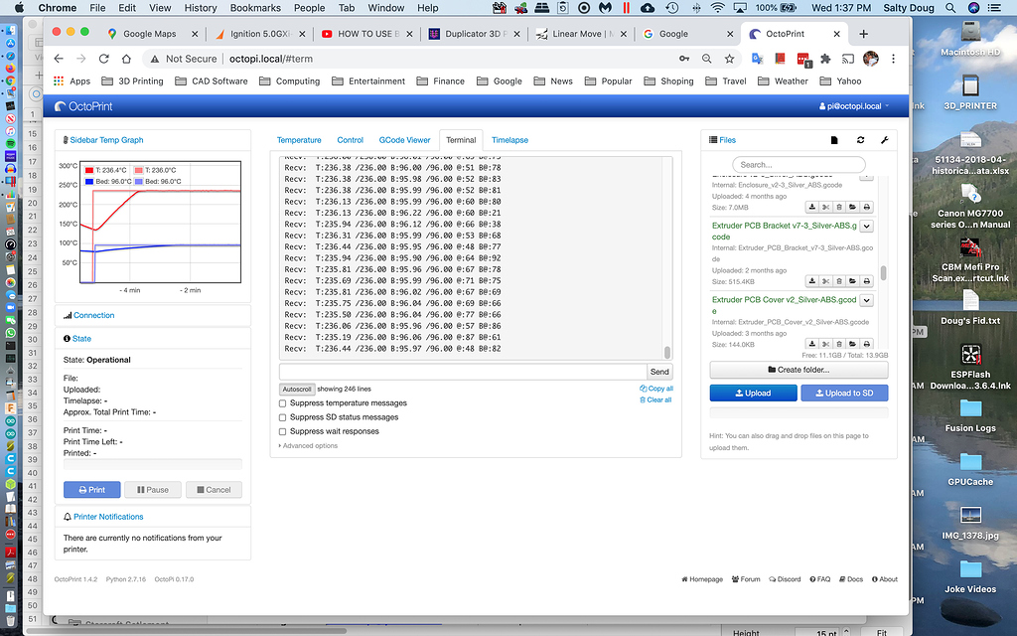Viewport: 1017px width, 636px height.
Task: Click the Upload to SD button
Action: click(x=844, y=393)
